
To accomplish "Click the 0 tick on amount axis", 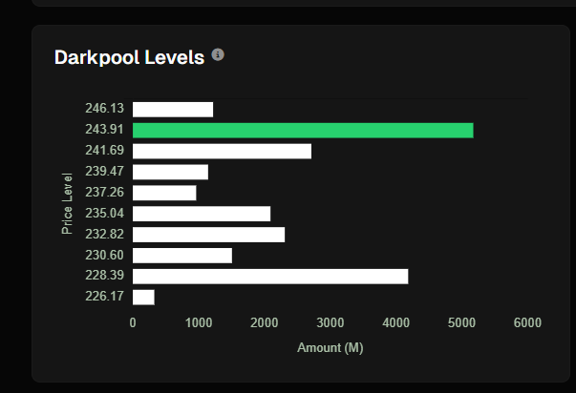I will pos(133,322).
